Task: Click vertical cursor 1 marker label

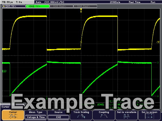Action: coord(47,99)
